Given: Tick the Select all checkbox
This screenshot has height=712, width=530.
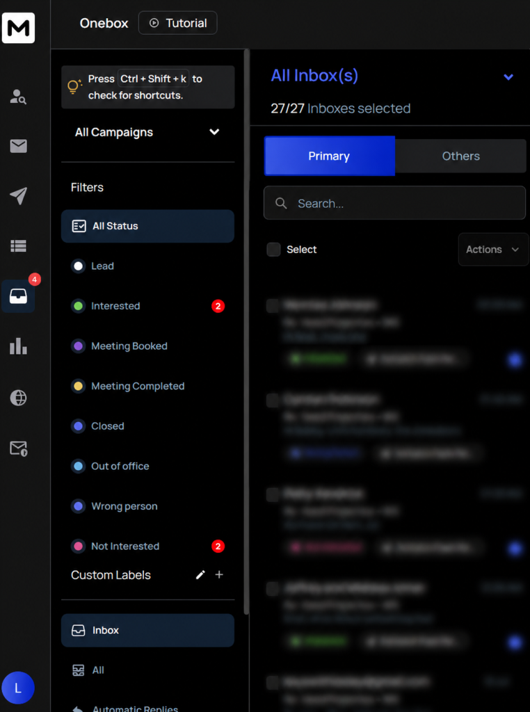Looking at the screenshot, I should pos(273,250).
